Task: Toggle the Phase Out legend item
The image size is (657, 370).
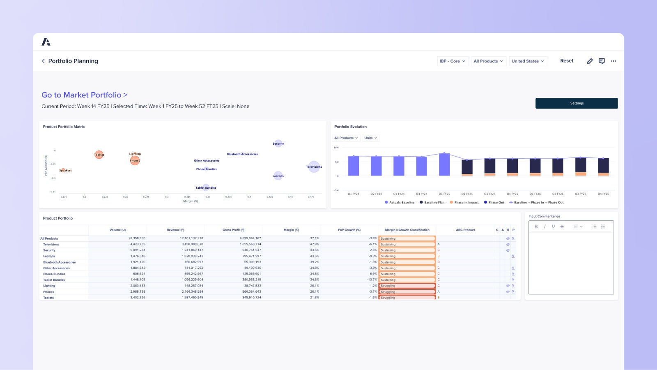Action: (494, 202)
